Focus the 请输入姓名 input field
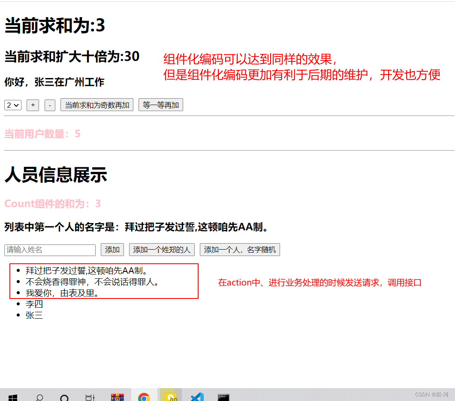 [50, 250]
